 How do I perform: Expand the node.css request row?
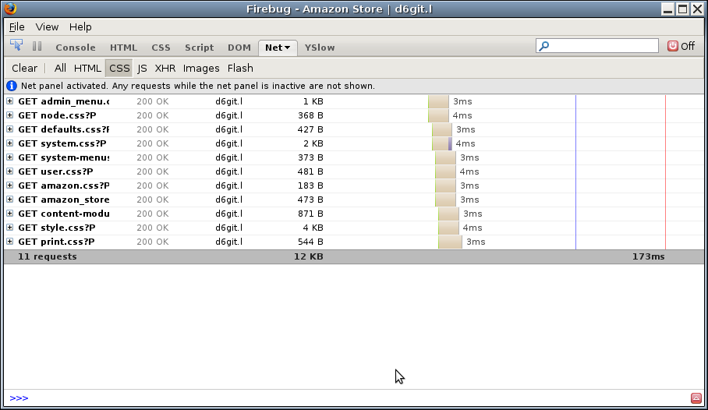coord(10,115)
